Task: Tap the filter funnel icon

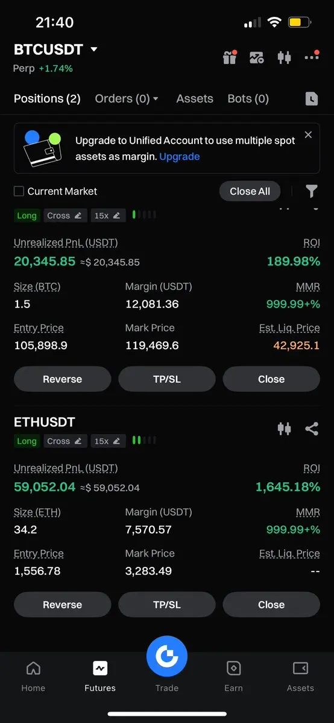Action: pos(312,191)
